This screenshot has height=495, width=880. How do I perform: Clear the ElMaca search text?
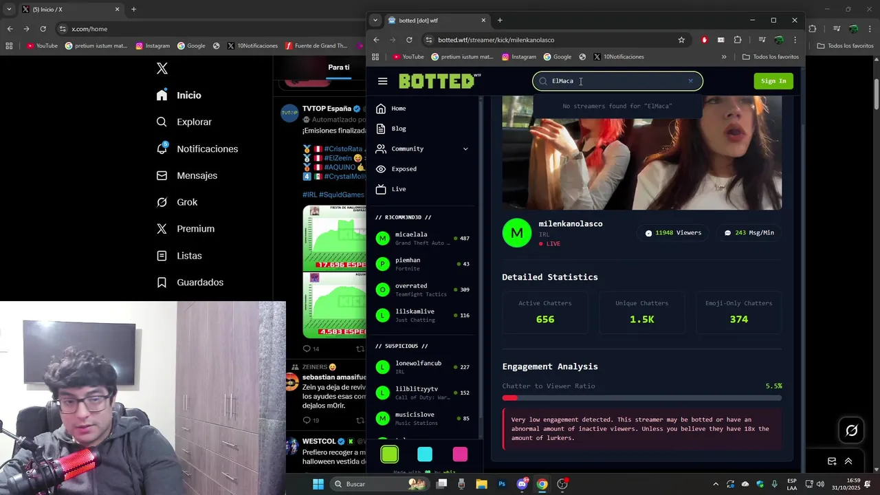click(690, 81)
